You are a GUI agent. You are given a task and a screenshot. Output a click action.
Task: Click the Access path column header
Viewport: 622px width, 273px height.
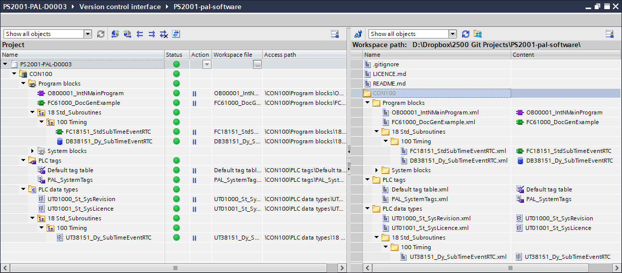tap(305, 55)
